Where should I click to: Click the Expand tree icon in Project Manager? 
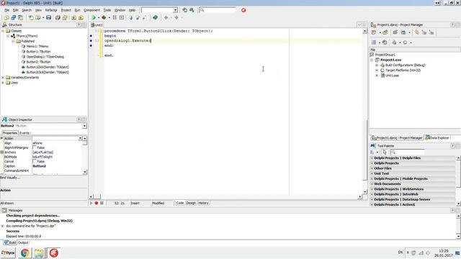point(424,32)
